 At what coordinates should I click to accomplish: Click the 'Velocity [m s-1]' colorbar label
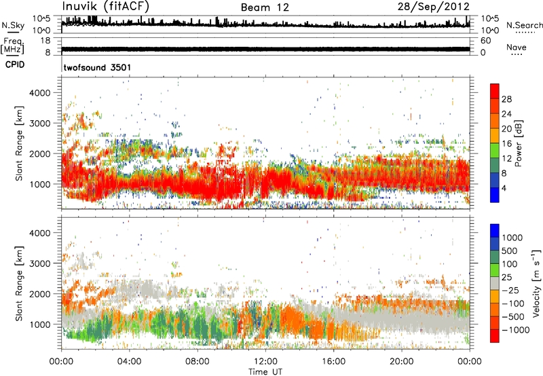point(536,283)
